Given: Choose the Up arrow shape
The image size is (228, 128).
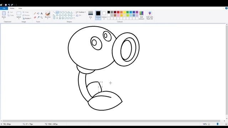Looking at the screenshot, I should (x=71, y=15).
